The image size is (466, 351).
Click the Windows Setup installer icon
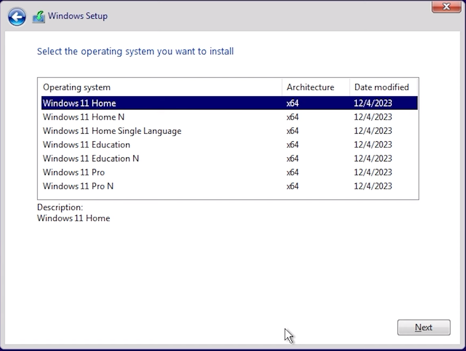point(39,17)
